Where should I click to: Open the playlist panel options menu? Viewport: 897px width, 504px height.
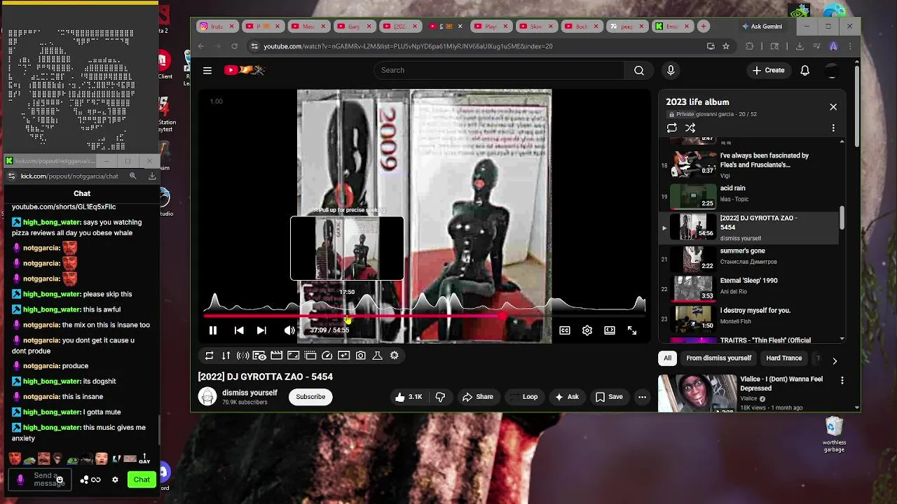[833, 128]
